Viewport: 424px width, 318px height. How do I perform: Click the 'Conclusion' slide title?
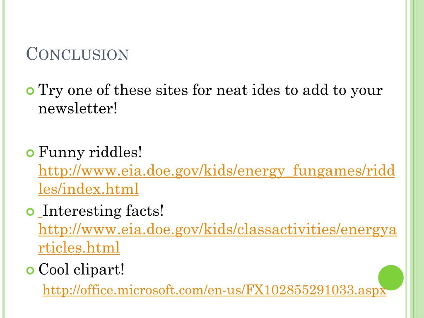77,53
